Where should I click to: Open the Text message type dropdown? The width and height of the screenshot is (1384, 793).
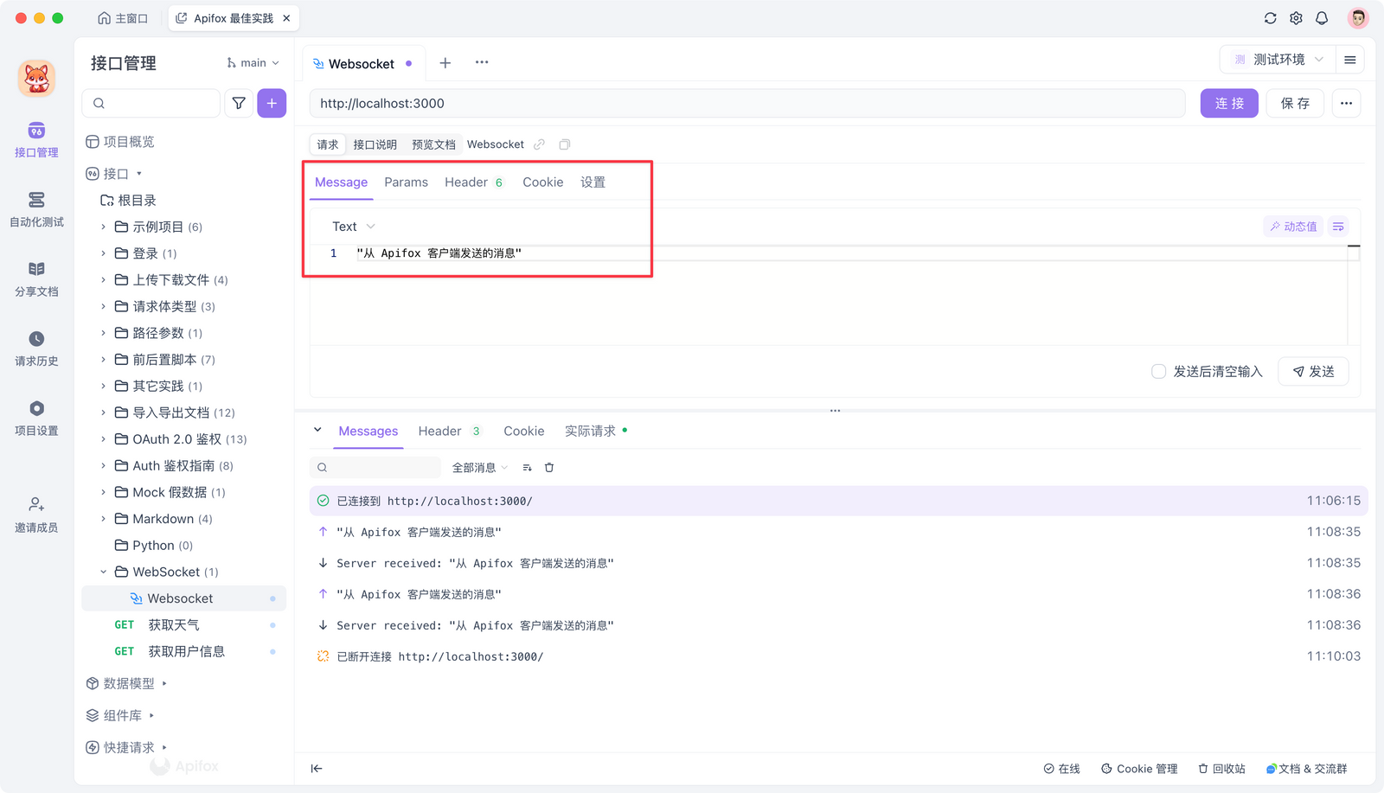click(351, 226)
